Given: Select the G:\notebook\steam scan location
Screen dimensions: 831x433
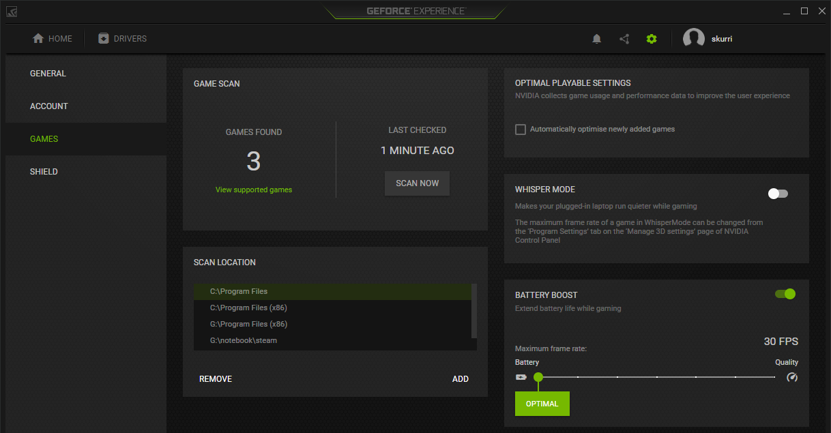Looking at the screenshot, I should pyautogui.click(x=332, y=341).
